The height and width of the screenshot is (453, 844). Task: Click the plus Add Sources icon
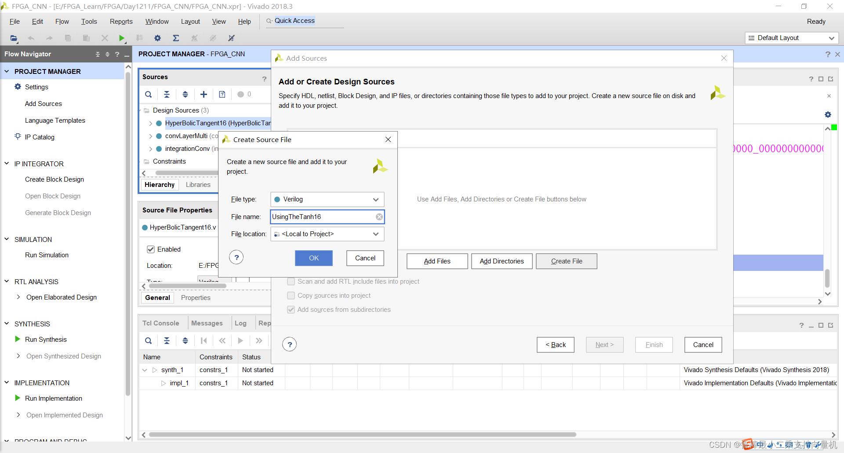tap(204, 94)
